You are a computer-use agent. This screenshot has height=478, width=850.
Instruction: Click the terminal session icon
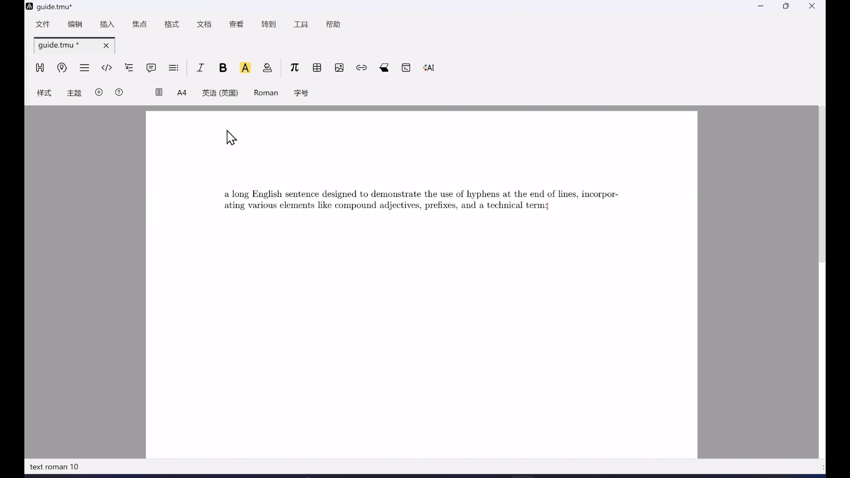[x=406, y=68]
